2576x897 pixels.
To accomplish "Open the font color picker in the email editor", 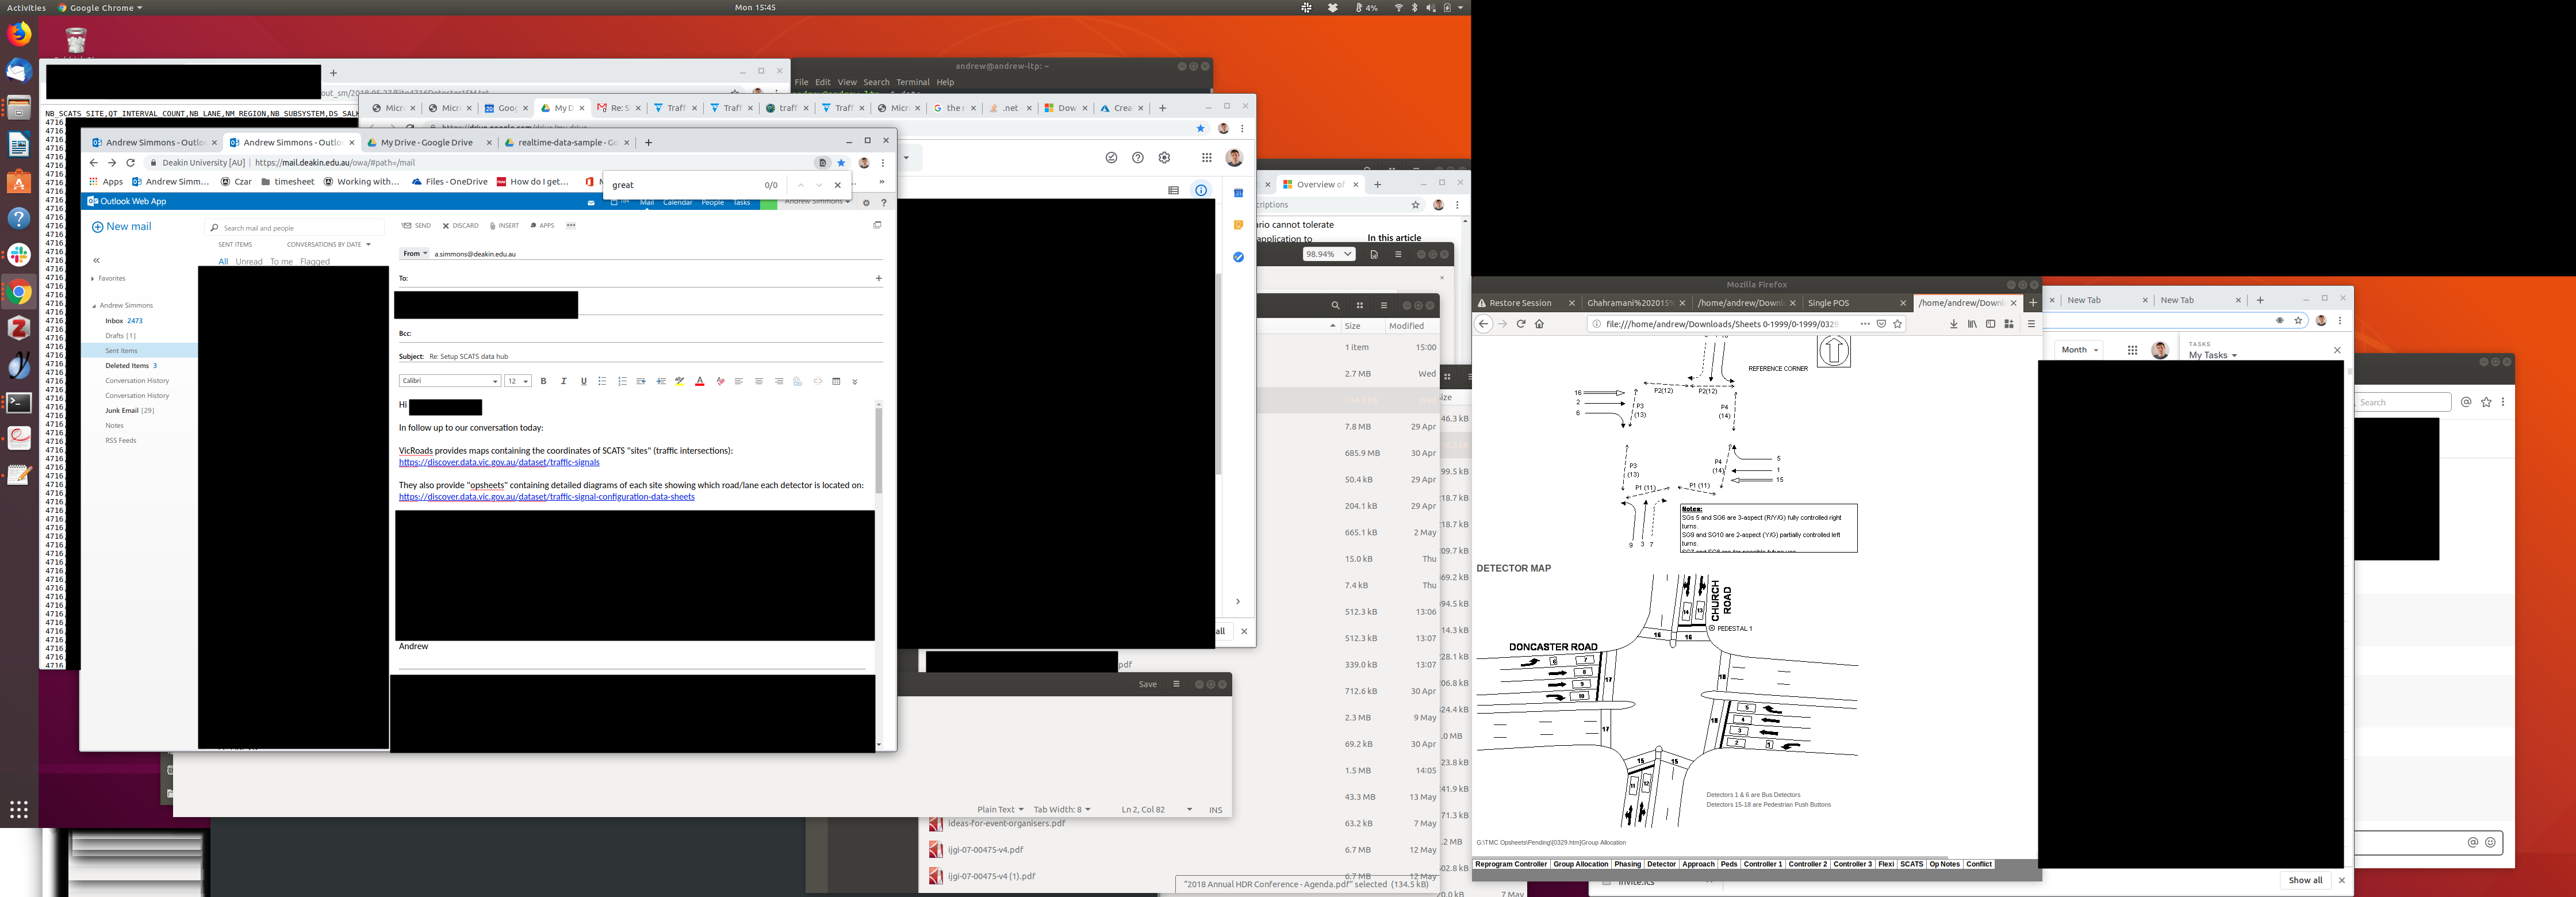I will [700, 381].
